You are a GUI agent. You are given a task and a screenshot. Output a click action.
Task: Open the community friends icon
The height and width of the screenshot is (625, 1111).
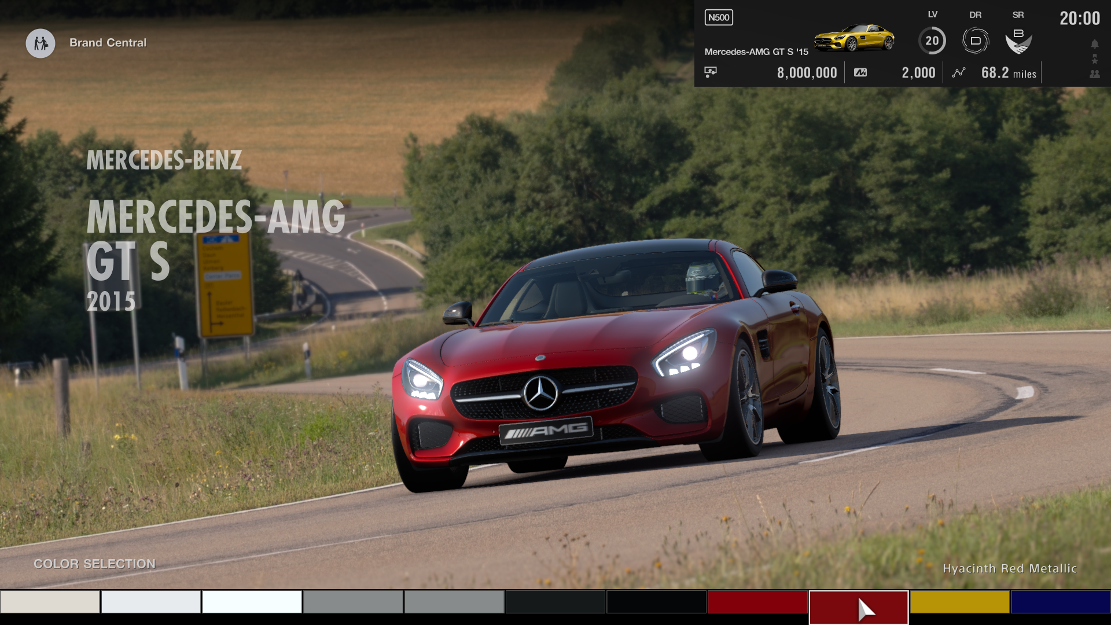click(1094, 73)
